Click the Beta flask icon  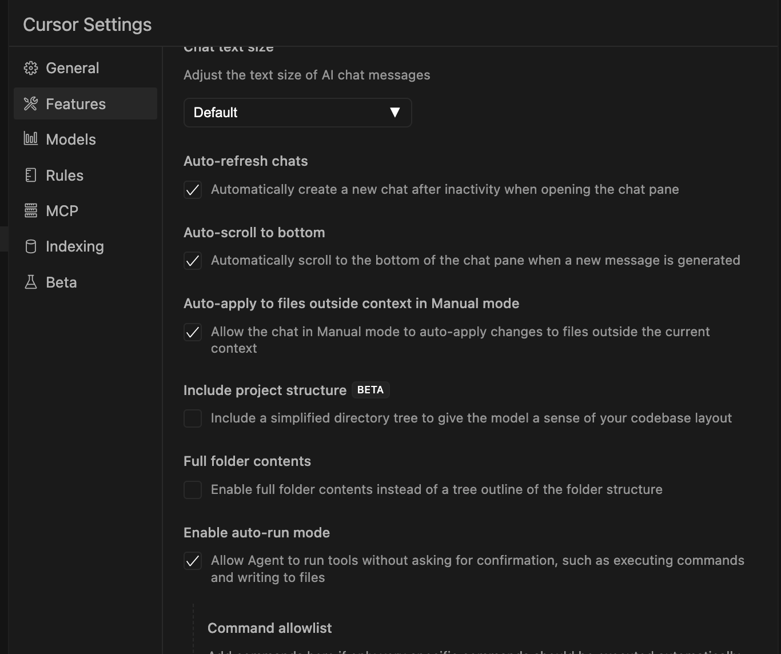pos(31,282)
